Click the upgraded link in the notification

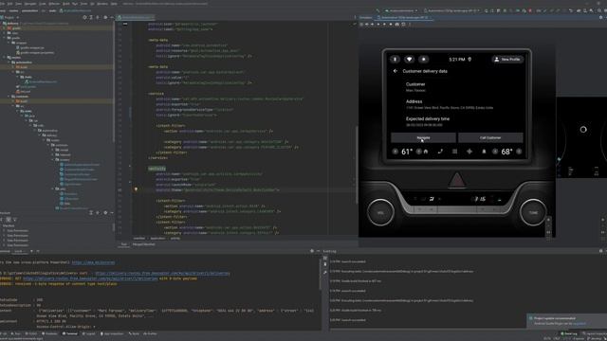[579, 324]
